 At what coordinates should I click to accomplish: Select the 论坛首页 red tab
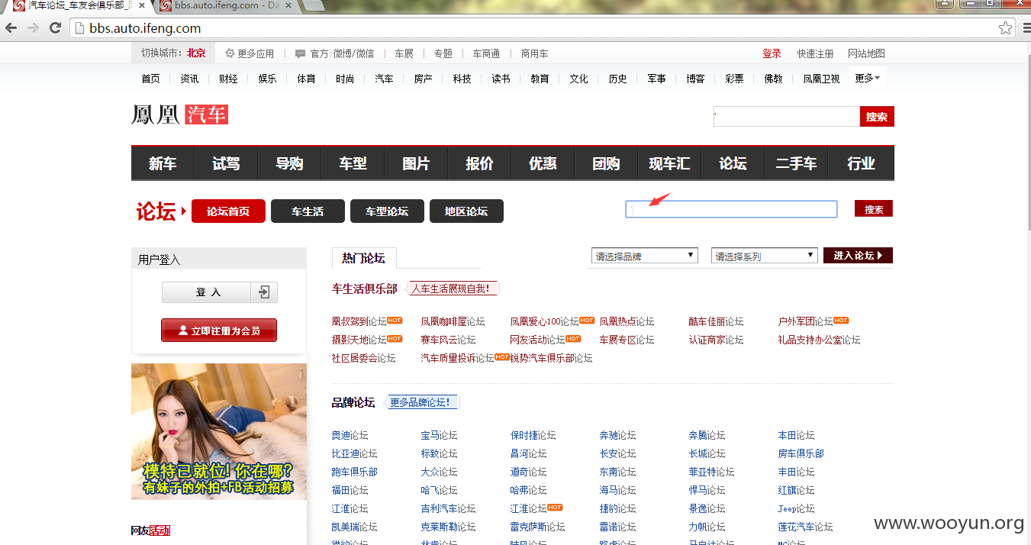228,211
